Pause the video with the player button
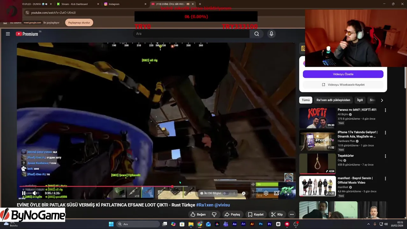The height and width of the screenshot is (229, 407). pos(24,193)
